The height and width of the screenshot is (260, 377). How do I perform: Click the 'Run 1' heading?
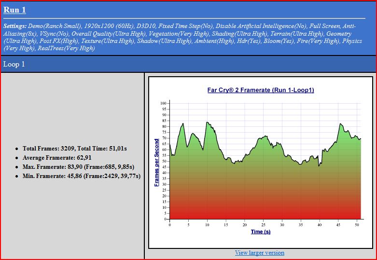pyautogui.click(x=14, y=10)
